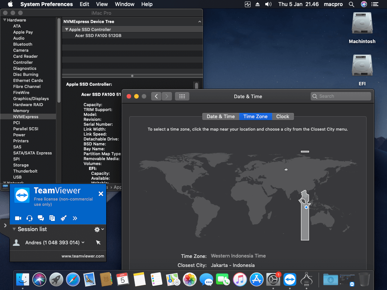387x290 pixels.
Task: Open the TeamViewer chat bubbles icon
Action: (41, 218)
